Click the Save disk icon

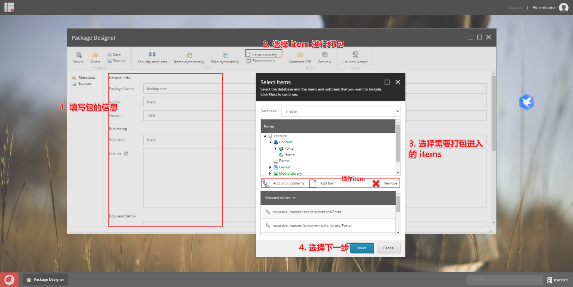coord(109,54)
